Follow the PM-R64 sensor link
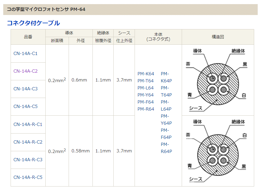The image size is (263, 193). coord(146,109)
